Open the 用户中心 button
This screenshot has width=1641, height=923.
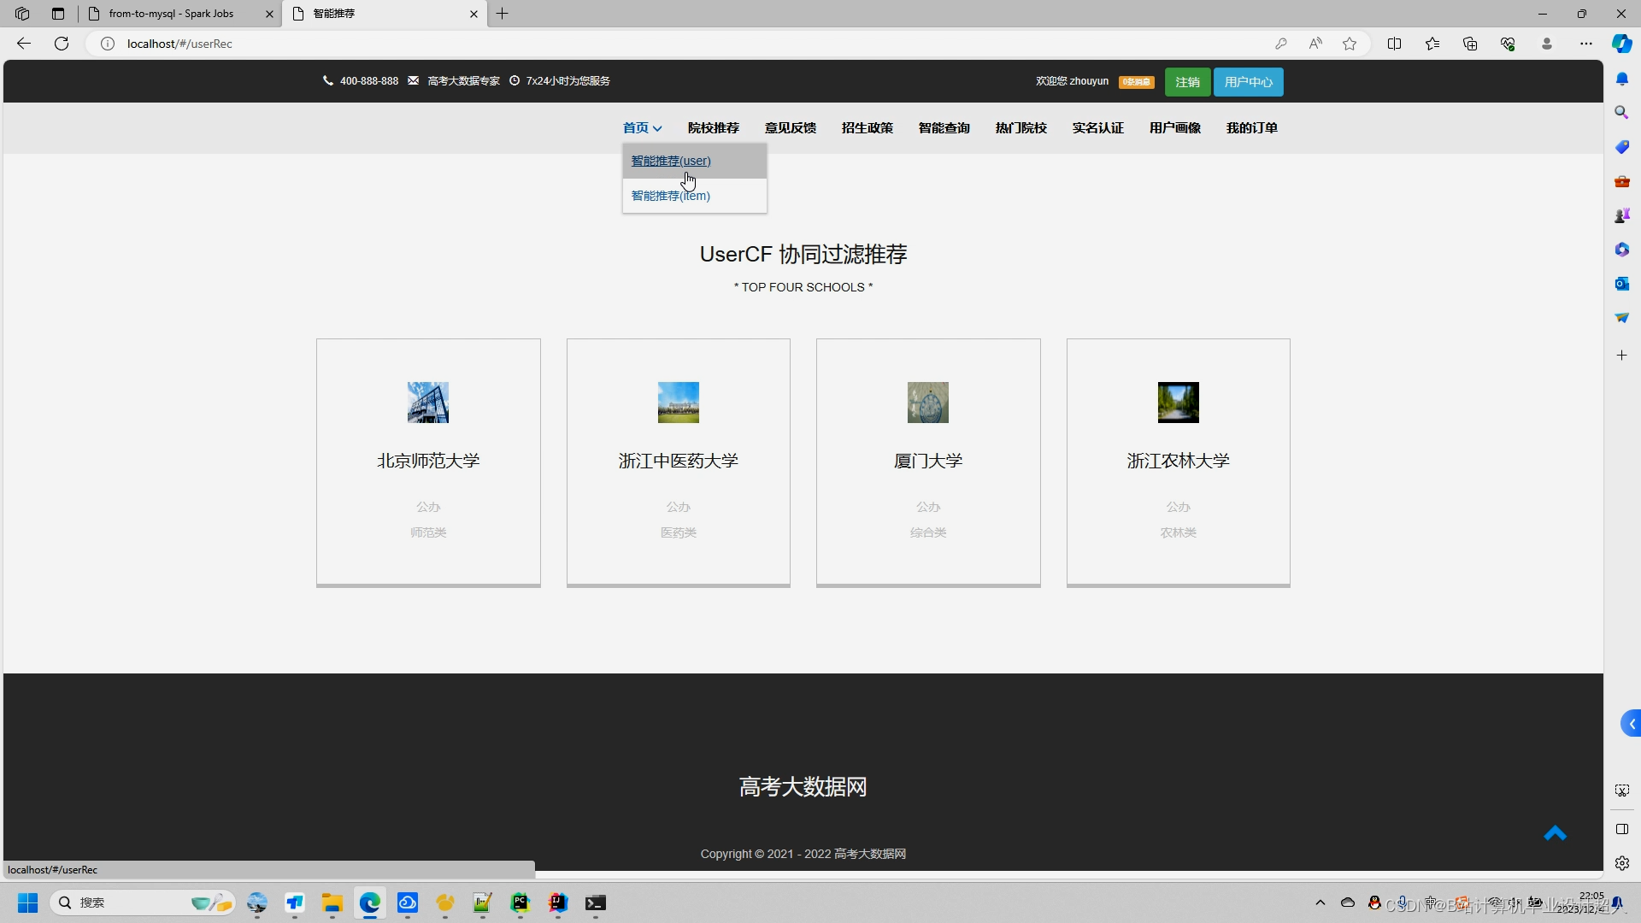1248,82
